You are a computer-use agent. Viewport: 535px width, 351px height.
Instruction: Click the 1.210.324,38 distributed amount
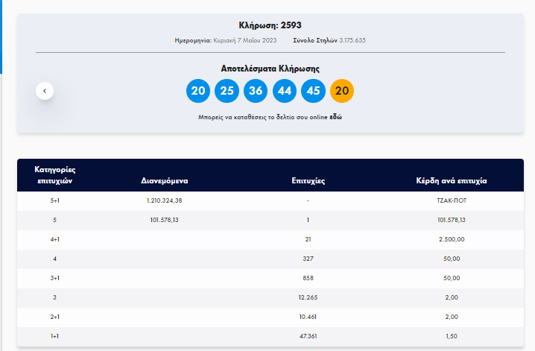click(165, 200)
